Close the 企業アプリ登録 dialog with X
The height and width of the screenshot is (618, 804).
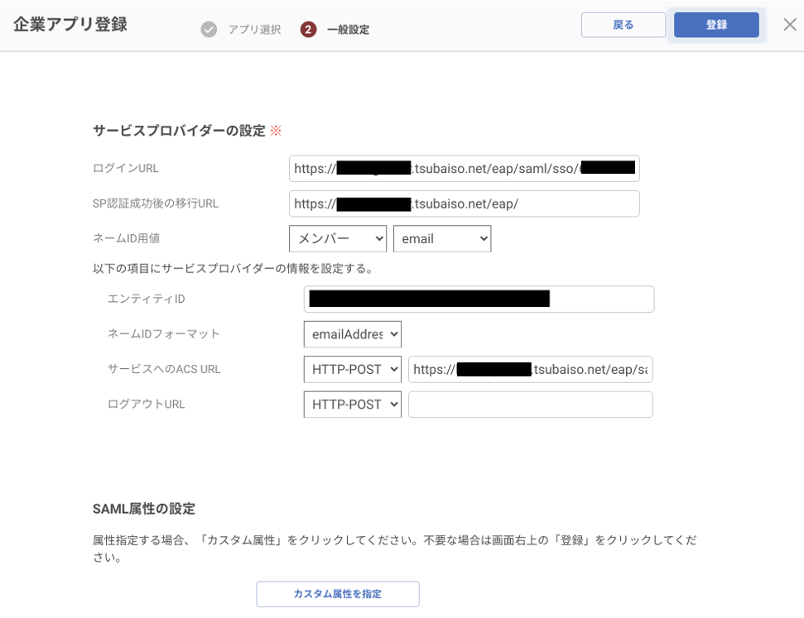[x=790, y=25]
